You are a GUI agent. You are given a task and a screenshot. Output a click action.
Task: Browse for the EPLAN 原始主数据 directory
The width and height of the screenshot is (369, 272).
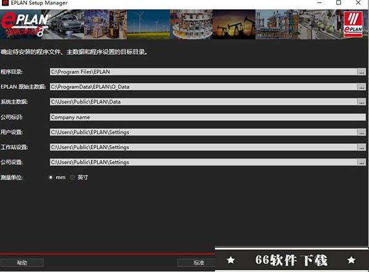click(x=362, y=87)
